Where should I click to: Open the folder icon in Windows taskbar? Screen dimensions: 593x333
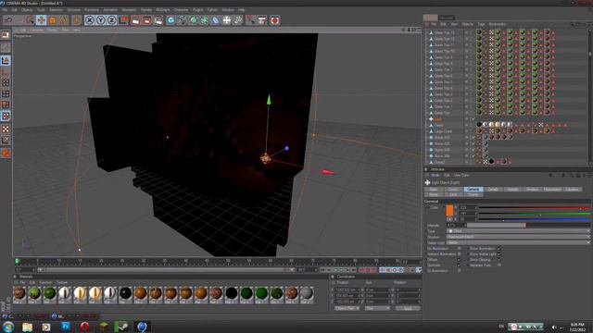[27, 327]
